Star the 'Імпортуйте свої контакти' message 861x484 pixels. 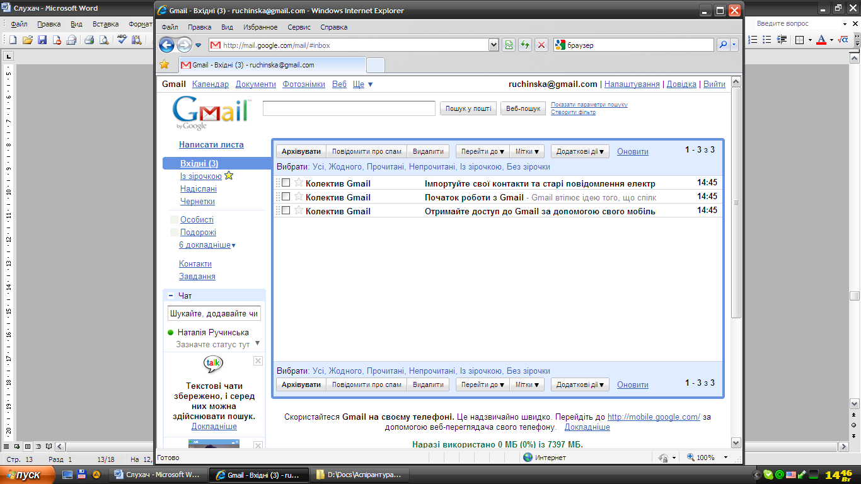(299, 183)
